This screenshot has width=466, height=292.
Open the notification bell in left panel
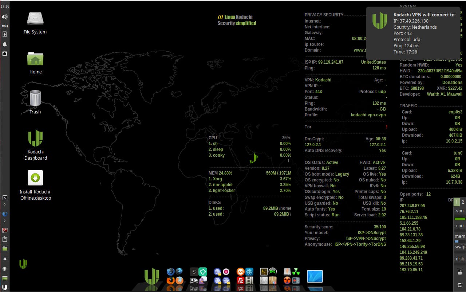5,44
